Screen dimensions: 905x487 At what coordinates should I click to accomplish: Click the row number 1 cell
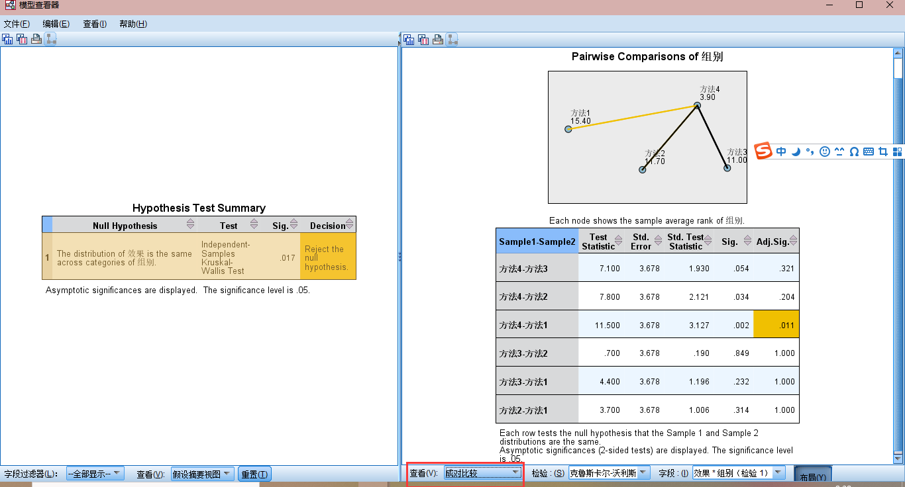pos(47,256)
